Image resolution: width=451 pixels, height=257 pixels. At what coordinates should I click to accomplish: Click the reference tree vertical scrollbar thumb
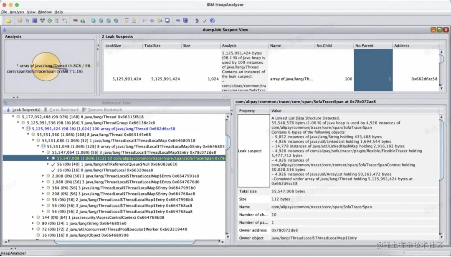tap(228, 142)
